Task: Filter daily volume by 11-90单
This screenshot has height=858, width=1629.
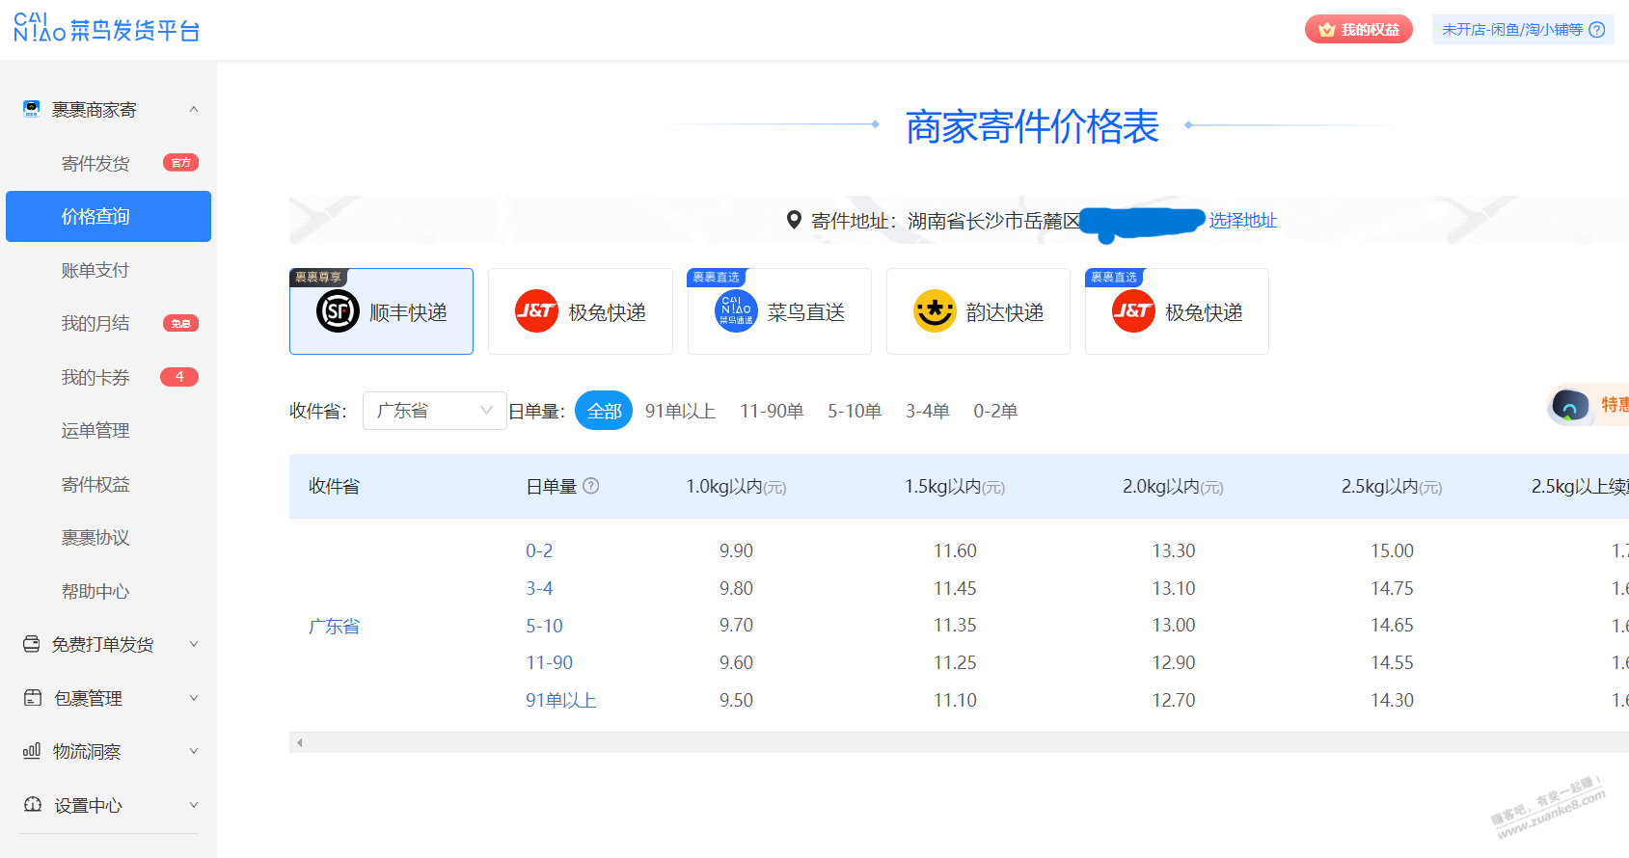Action: coord(772,411)
